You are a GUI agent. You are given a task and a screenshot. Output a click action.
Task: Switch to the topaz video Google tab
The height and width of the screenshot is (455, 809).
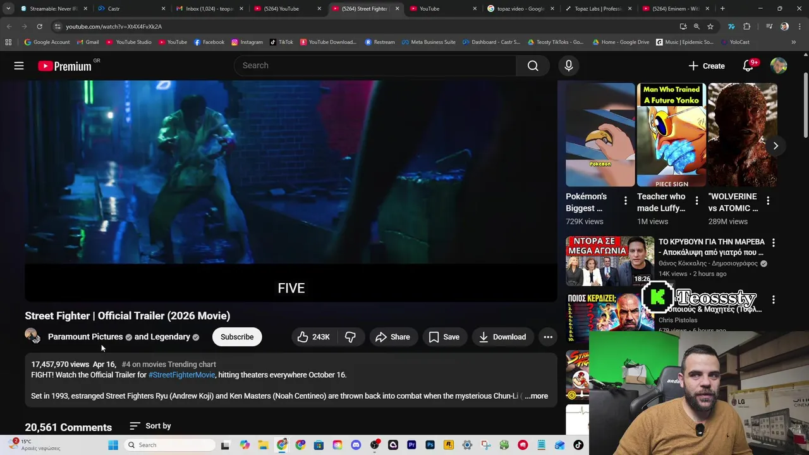pos(521,9)
